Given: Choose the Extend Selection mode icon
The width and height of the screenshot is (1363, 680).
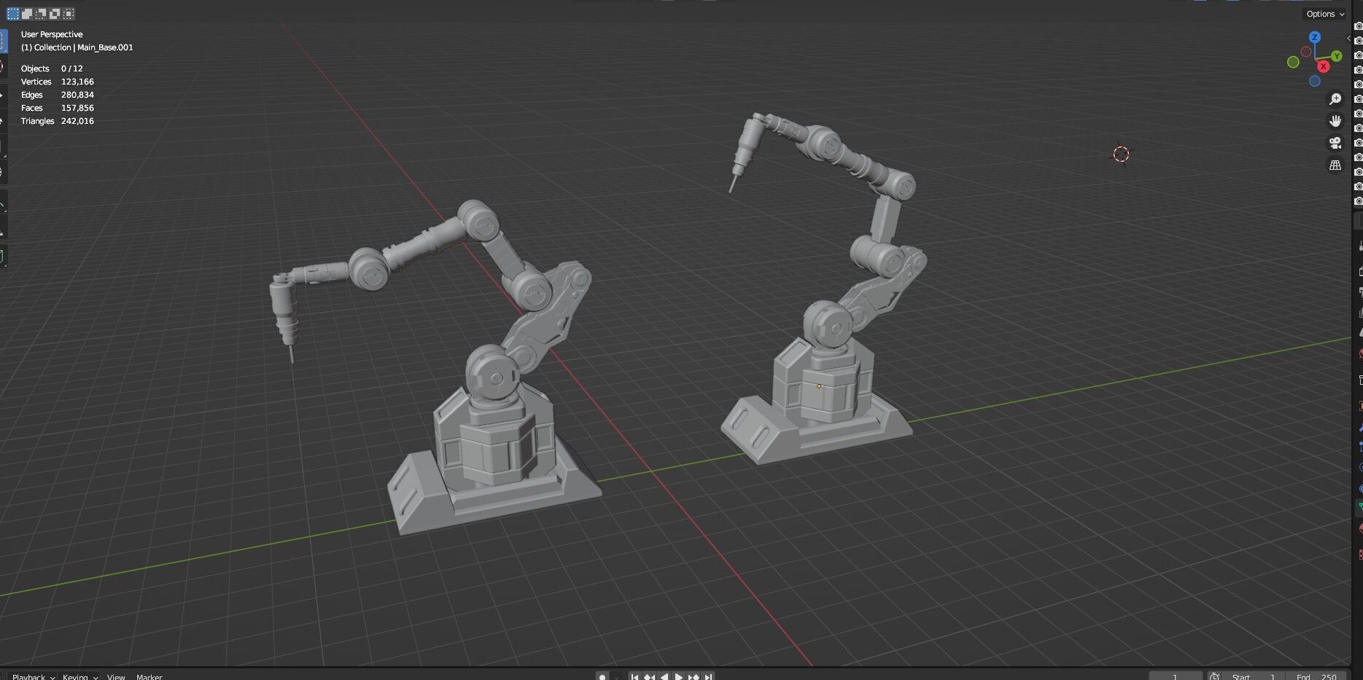Looking at the screenshot, I should pos(27,14).
